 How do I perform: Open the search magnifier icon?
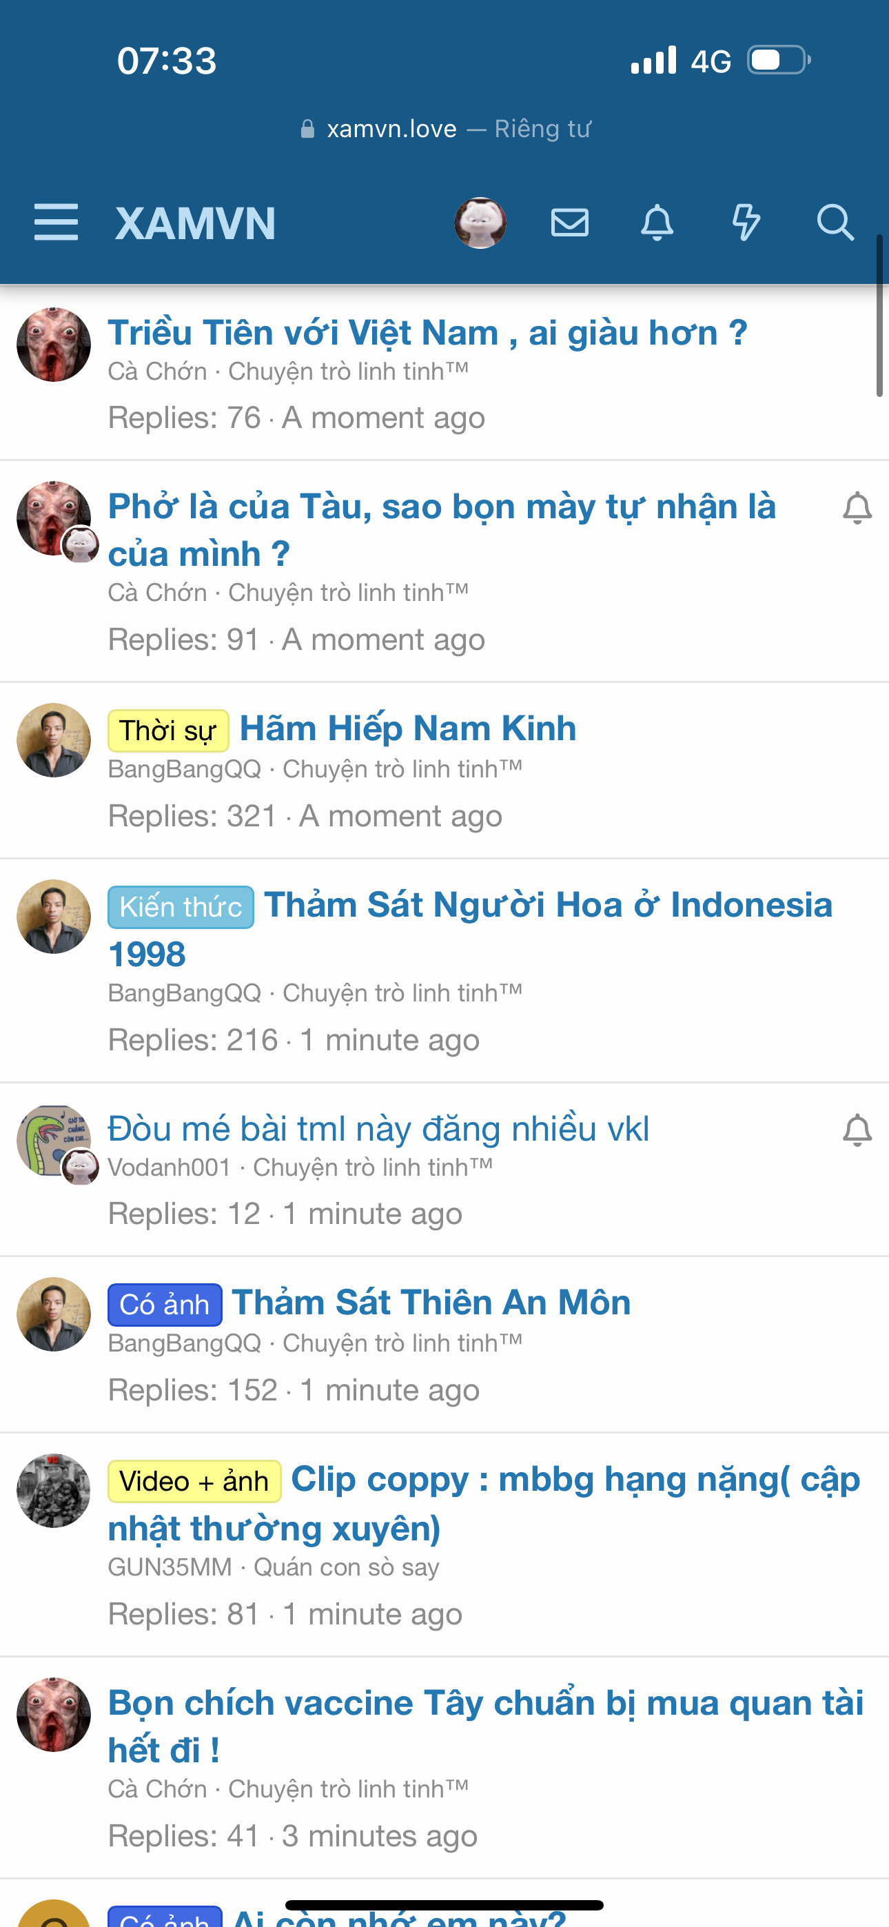[835, 222]
